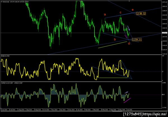The image size is (168, 117).
Task: Click the 17 Apr 2015 date label
Action: (113, 110)
